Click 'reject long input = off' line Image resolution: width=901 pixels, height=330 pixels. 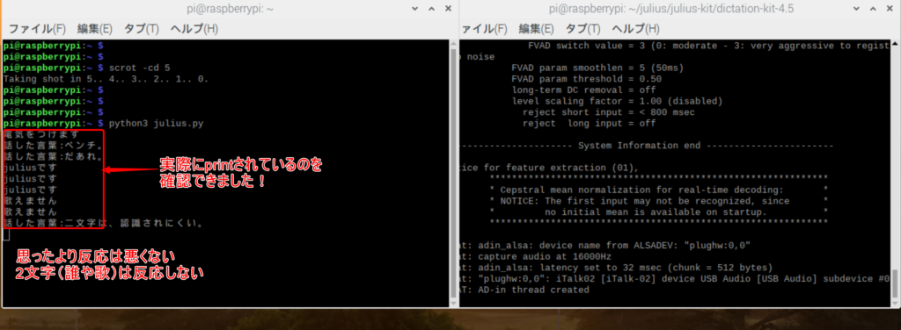pos(589,123)
